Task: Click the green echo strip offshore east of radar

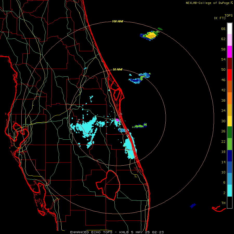Action: [140, 126]
